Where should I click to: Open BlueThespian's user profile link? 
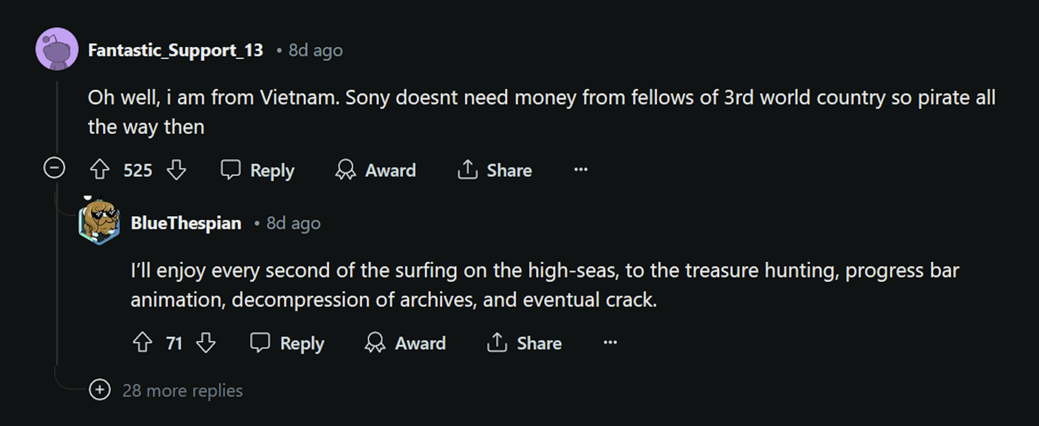[x=186, y=223]
